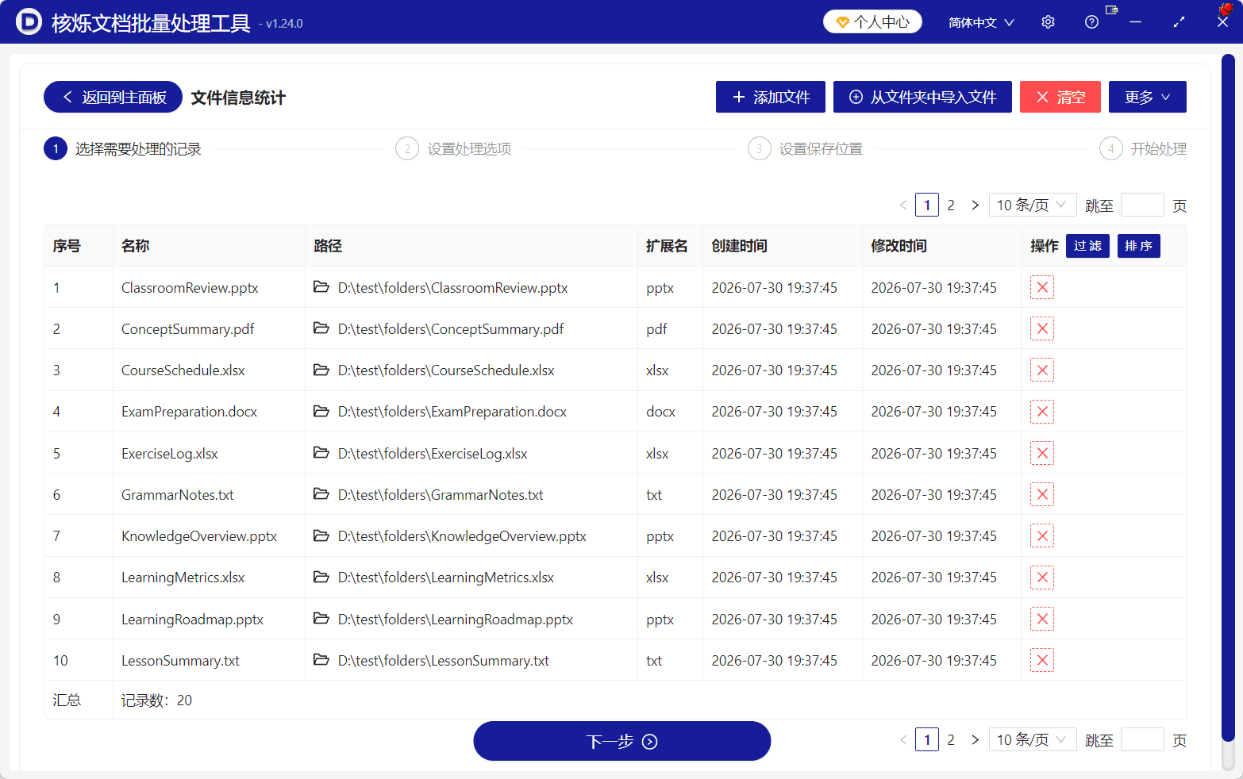Click the mini window icon in title bar
Image resolution: width=1243 pixels, height=779 pixels.
[1111, 10]
